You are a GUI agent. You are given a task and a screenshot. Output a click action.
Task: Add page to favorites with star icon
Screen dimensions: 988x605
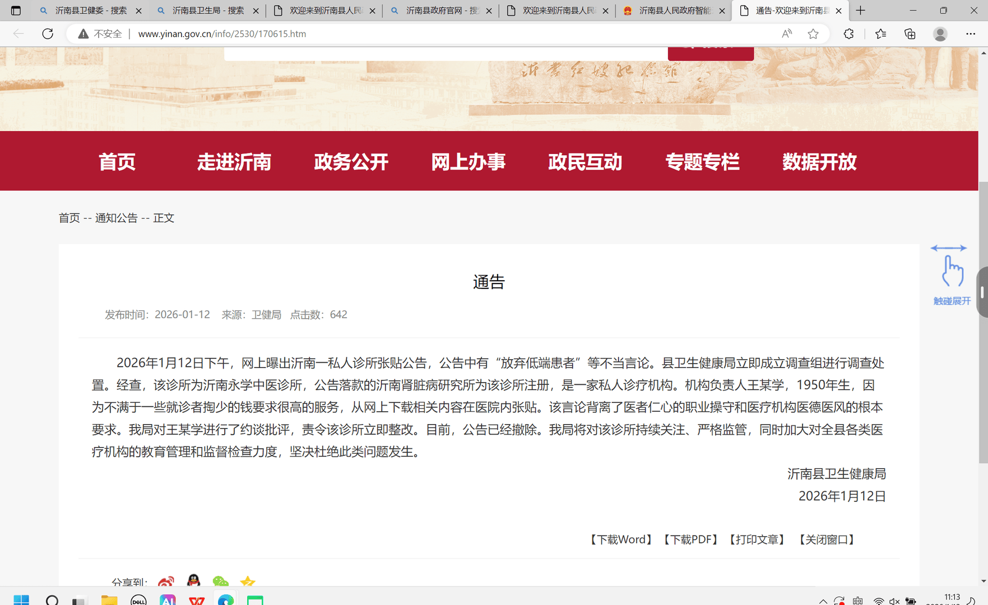(x=813, y=34)
